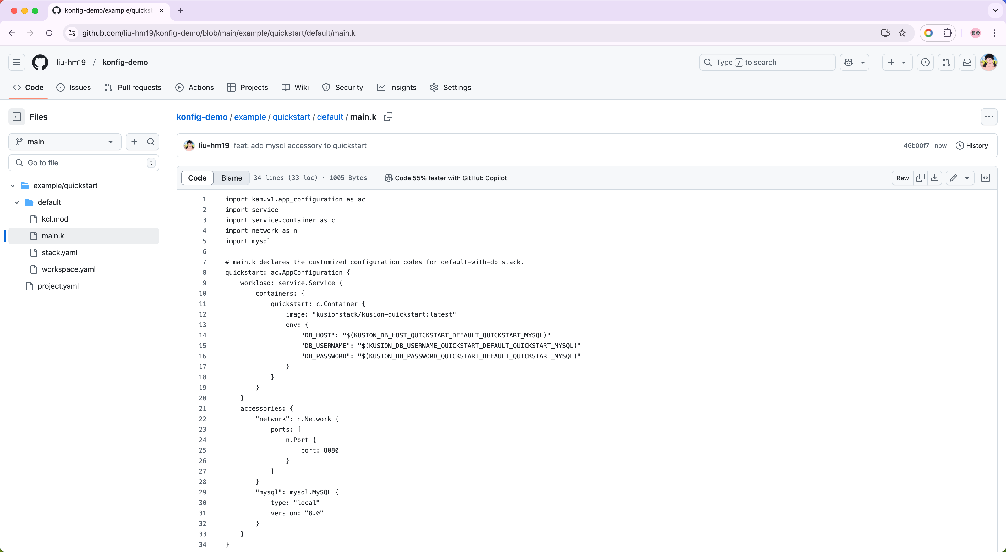The width and height of the screenshot is (1006, 552).
Task: Copy the raw file contents
Action: (921, 177)
